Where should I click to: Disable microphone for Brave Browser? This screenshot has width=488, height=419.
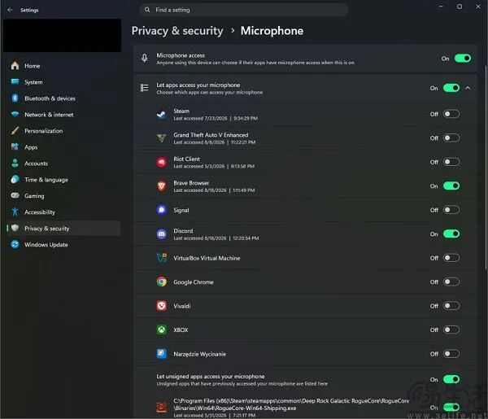pyautogui.click(x=451, y=185)
